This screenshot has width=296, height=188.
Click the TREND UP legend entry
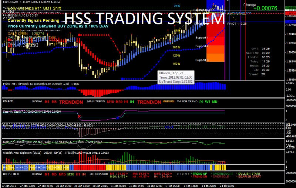(199, 174)
